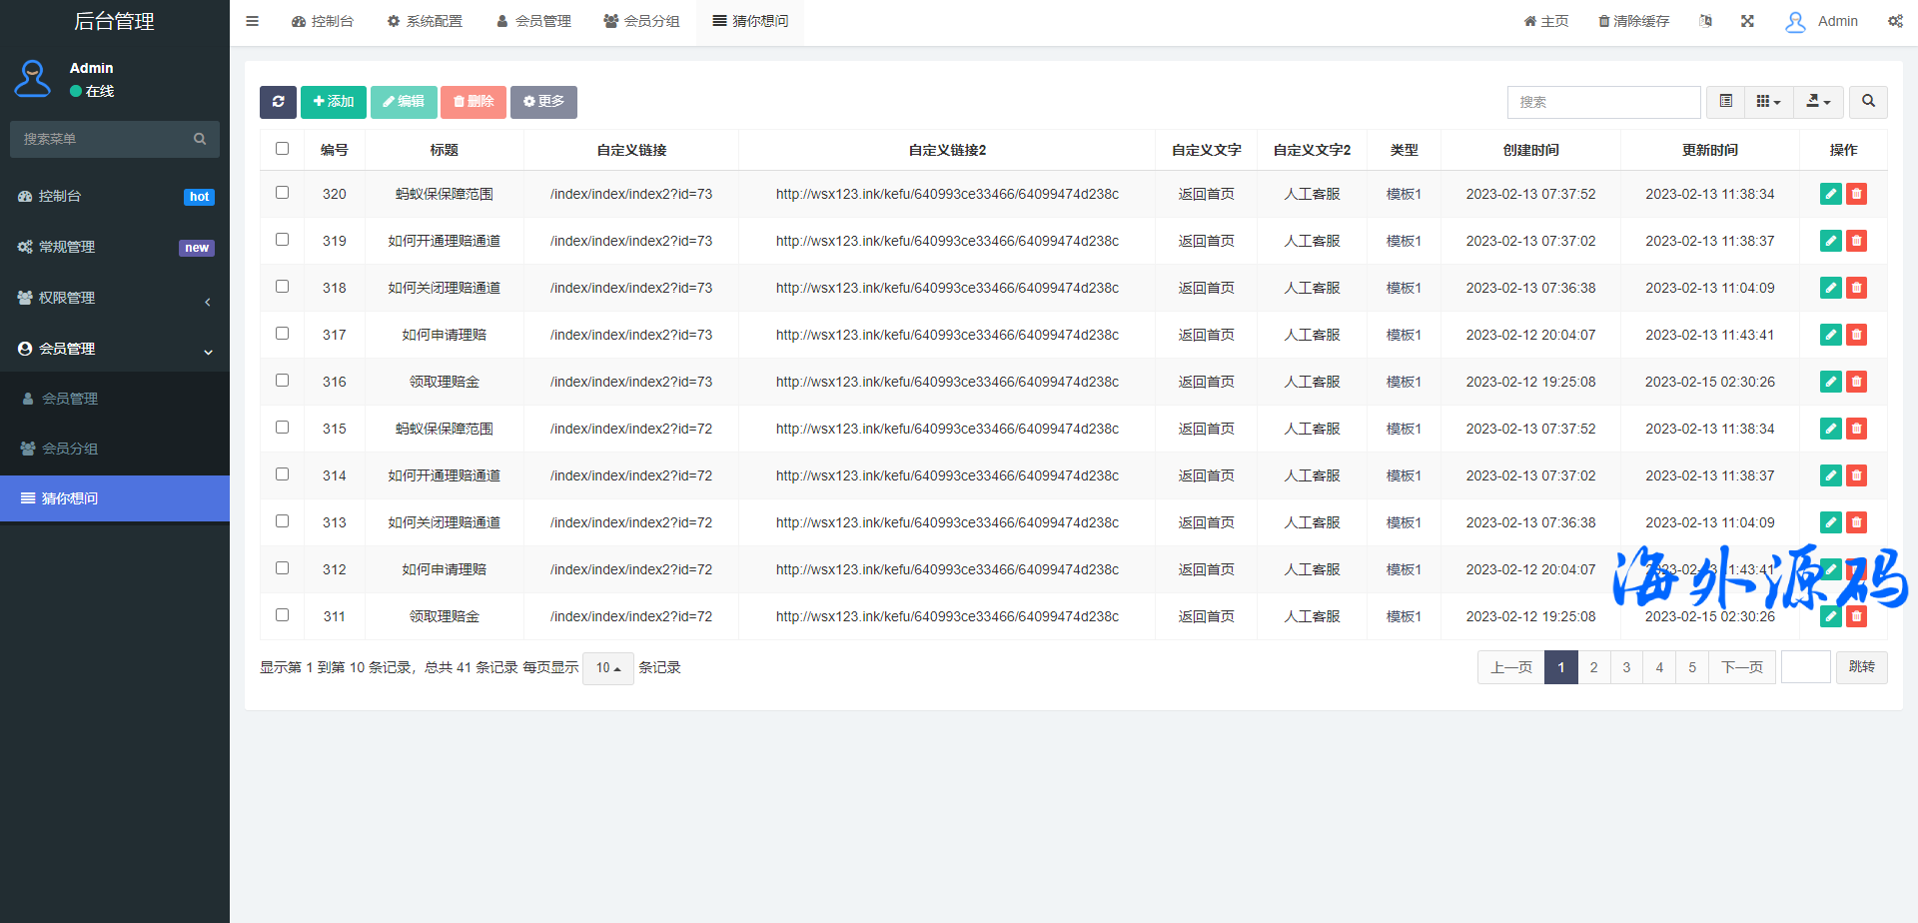Click the magnifier search button above table

[x=1868, y=102]
